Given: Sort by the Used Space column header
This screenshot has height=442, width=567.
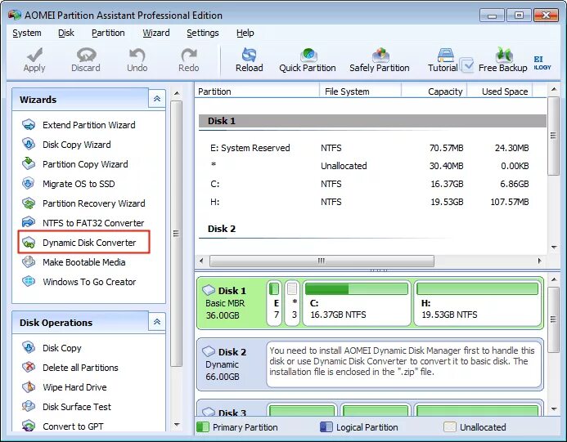Looking at the screenshot, I should pos(500,92).
